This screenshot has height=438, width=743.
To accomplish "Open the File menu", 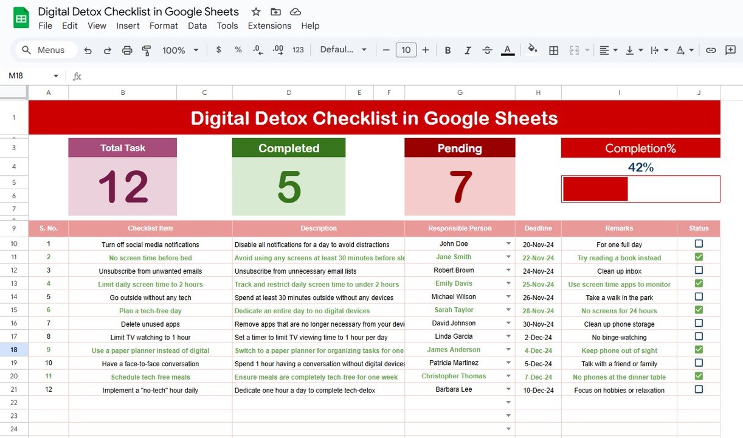I will click(x=45, y=26).
